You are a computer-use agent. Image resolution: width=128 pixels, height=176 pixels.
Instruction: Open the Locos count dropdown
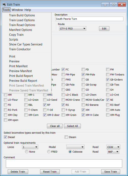click(30, 147)
